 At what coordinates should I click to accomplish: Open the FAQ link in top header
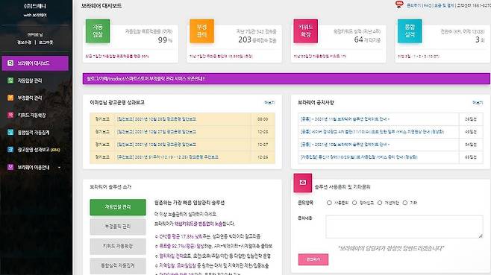point(428,6)
